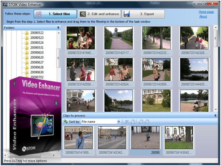The image size is (221, 166).
Task: Go to step 3. Export
Action: (143, 14)
